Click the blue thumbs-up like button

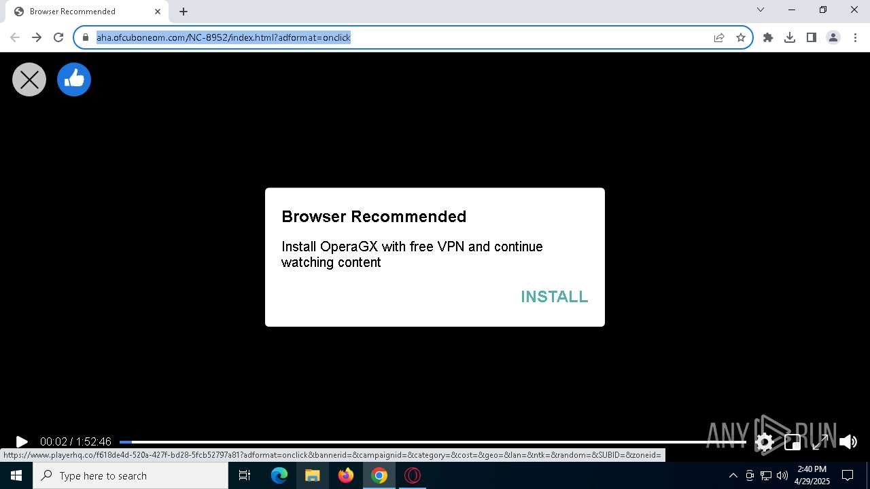point(74,79)
